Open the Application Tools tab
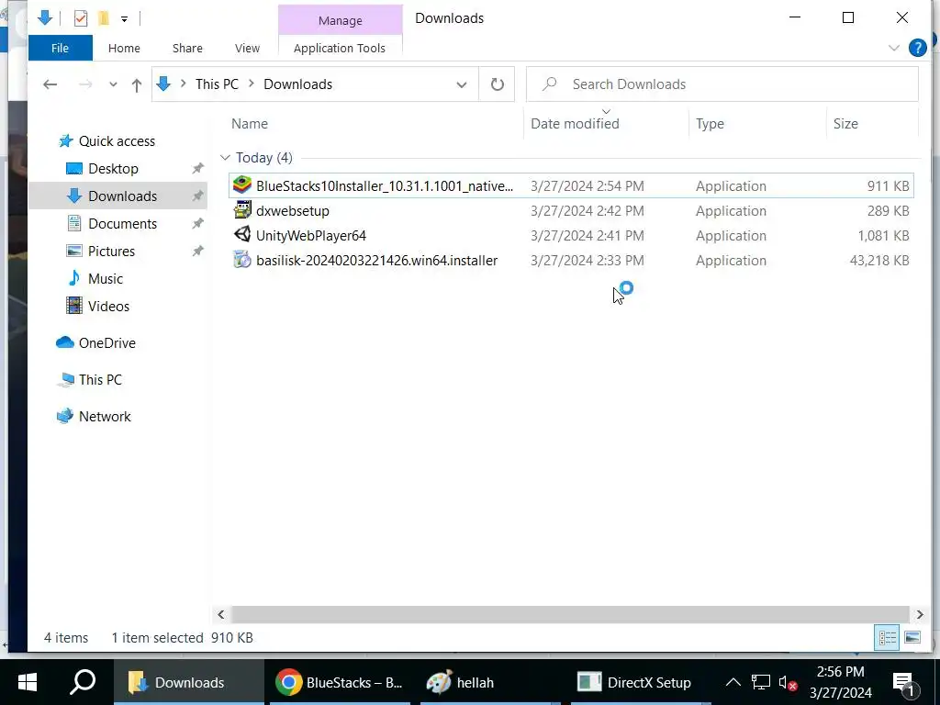Image resolution: width=940 pixels, height=705 pixels. (x=340, y=48)
